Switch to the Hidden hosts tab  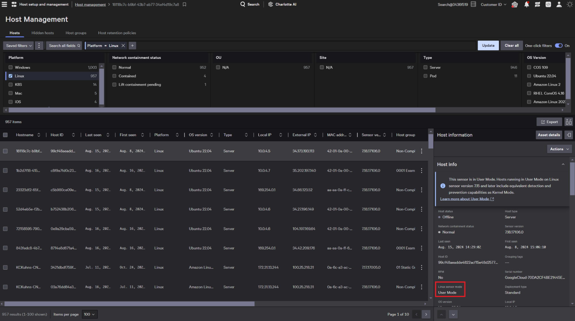coord(42,33)
